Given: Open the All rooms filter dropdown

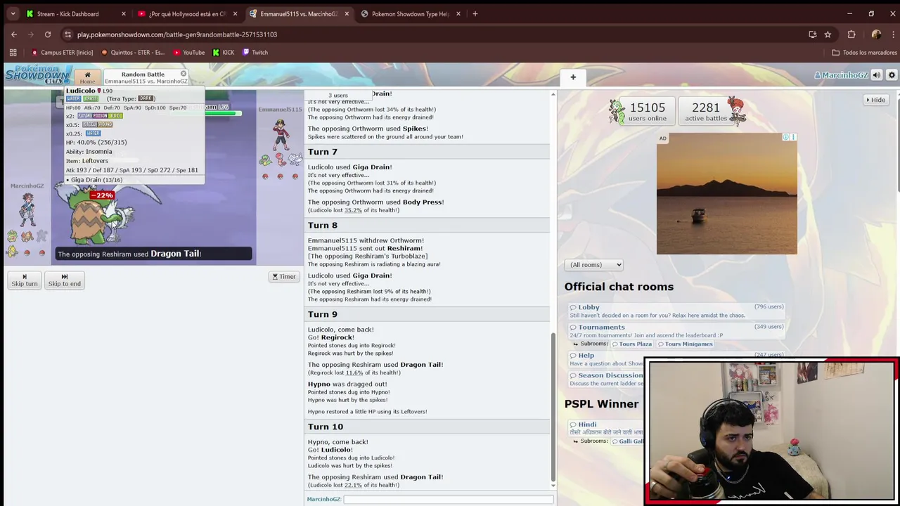Looking at the screenshot, I should (x=593, y=265).
